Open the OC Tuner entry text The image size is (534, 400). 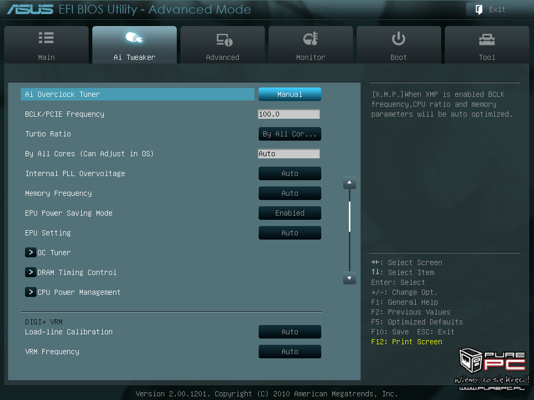[54, 253]
